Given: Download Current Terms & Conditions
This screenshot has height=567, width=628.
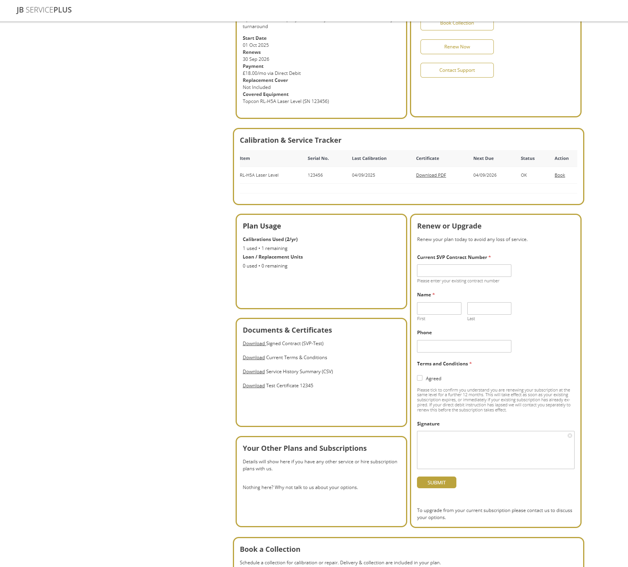Looking at the screenshot, I should pos(254,357).
